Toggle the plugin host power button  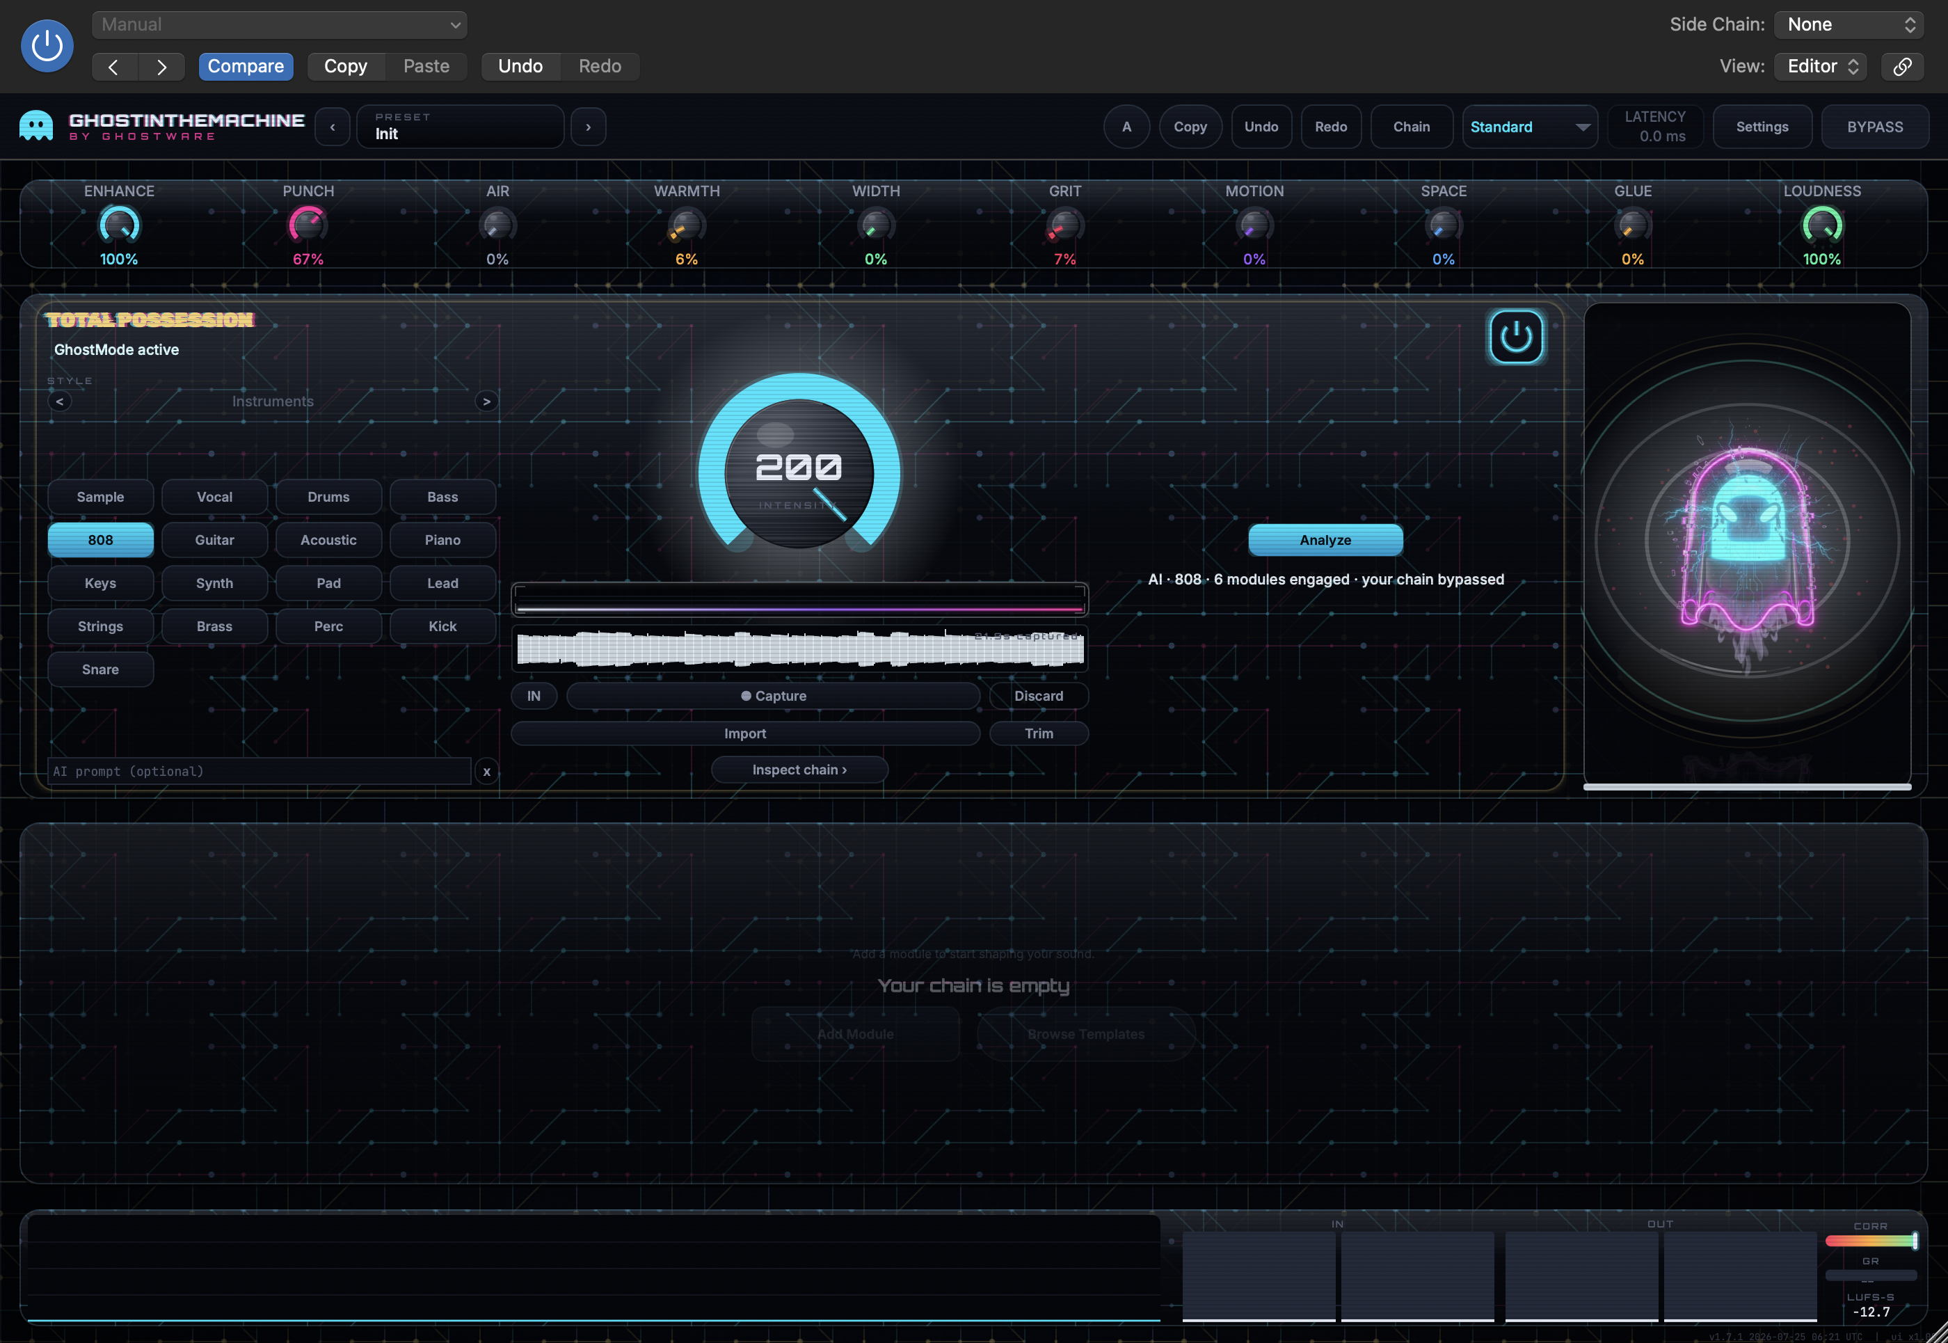pyautogui.click(x=47, y=45)
